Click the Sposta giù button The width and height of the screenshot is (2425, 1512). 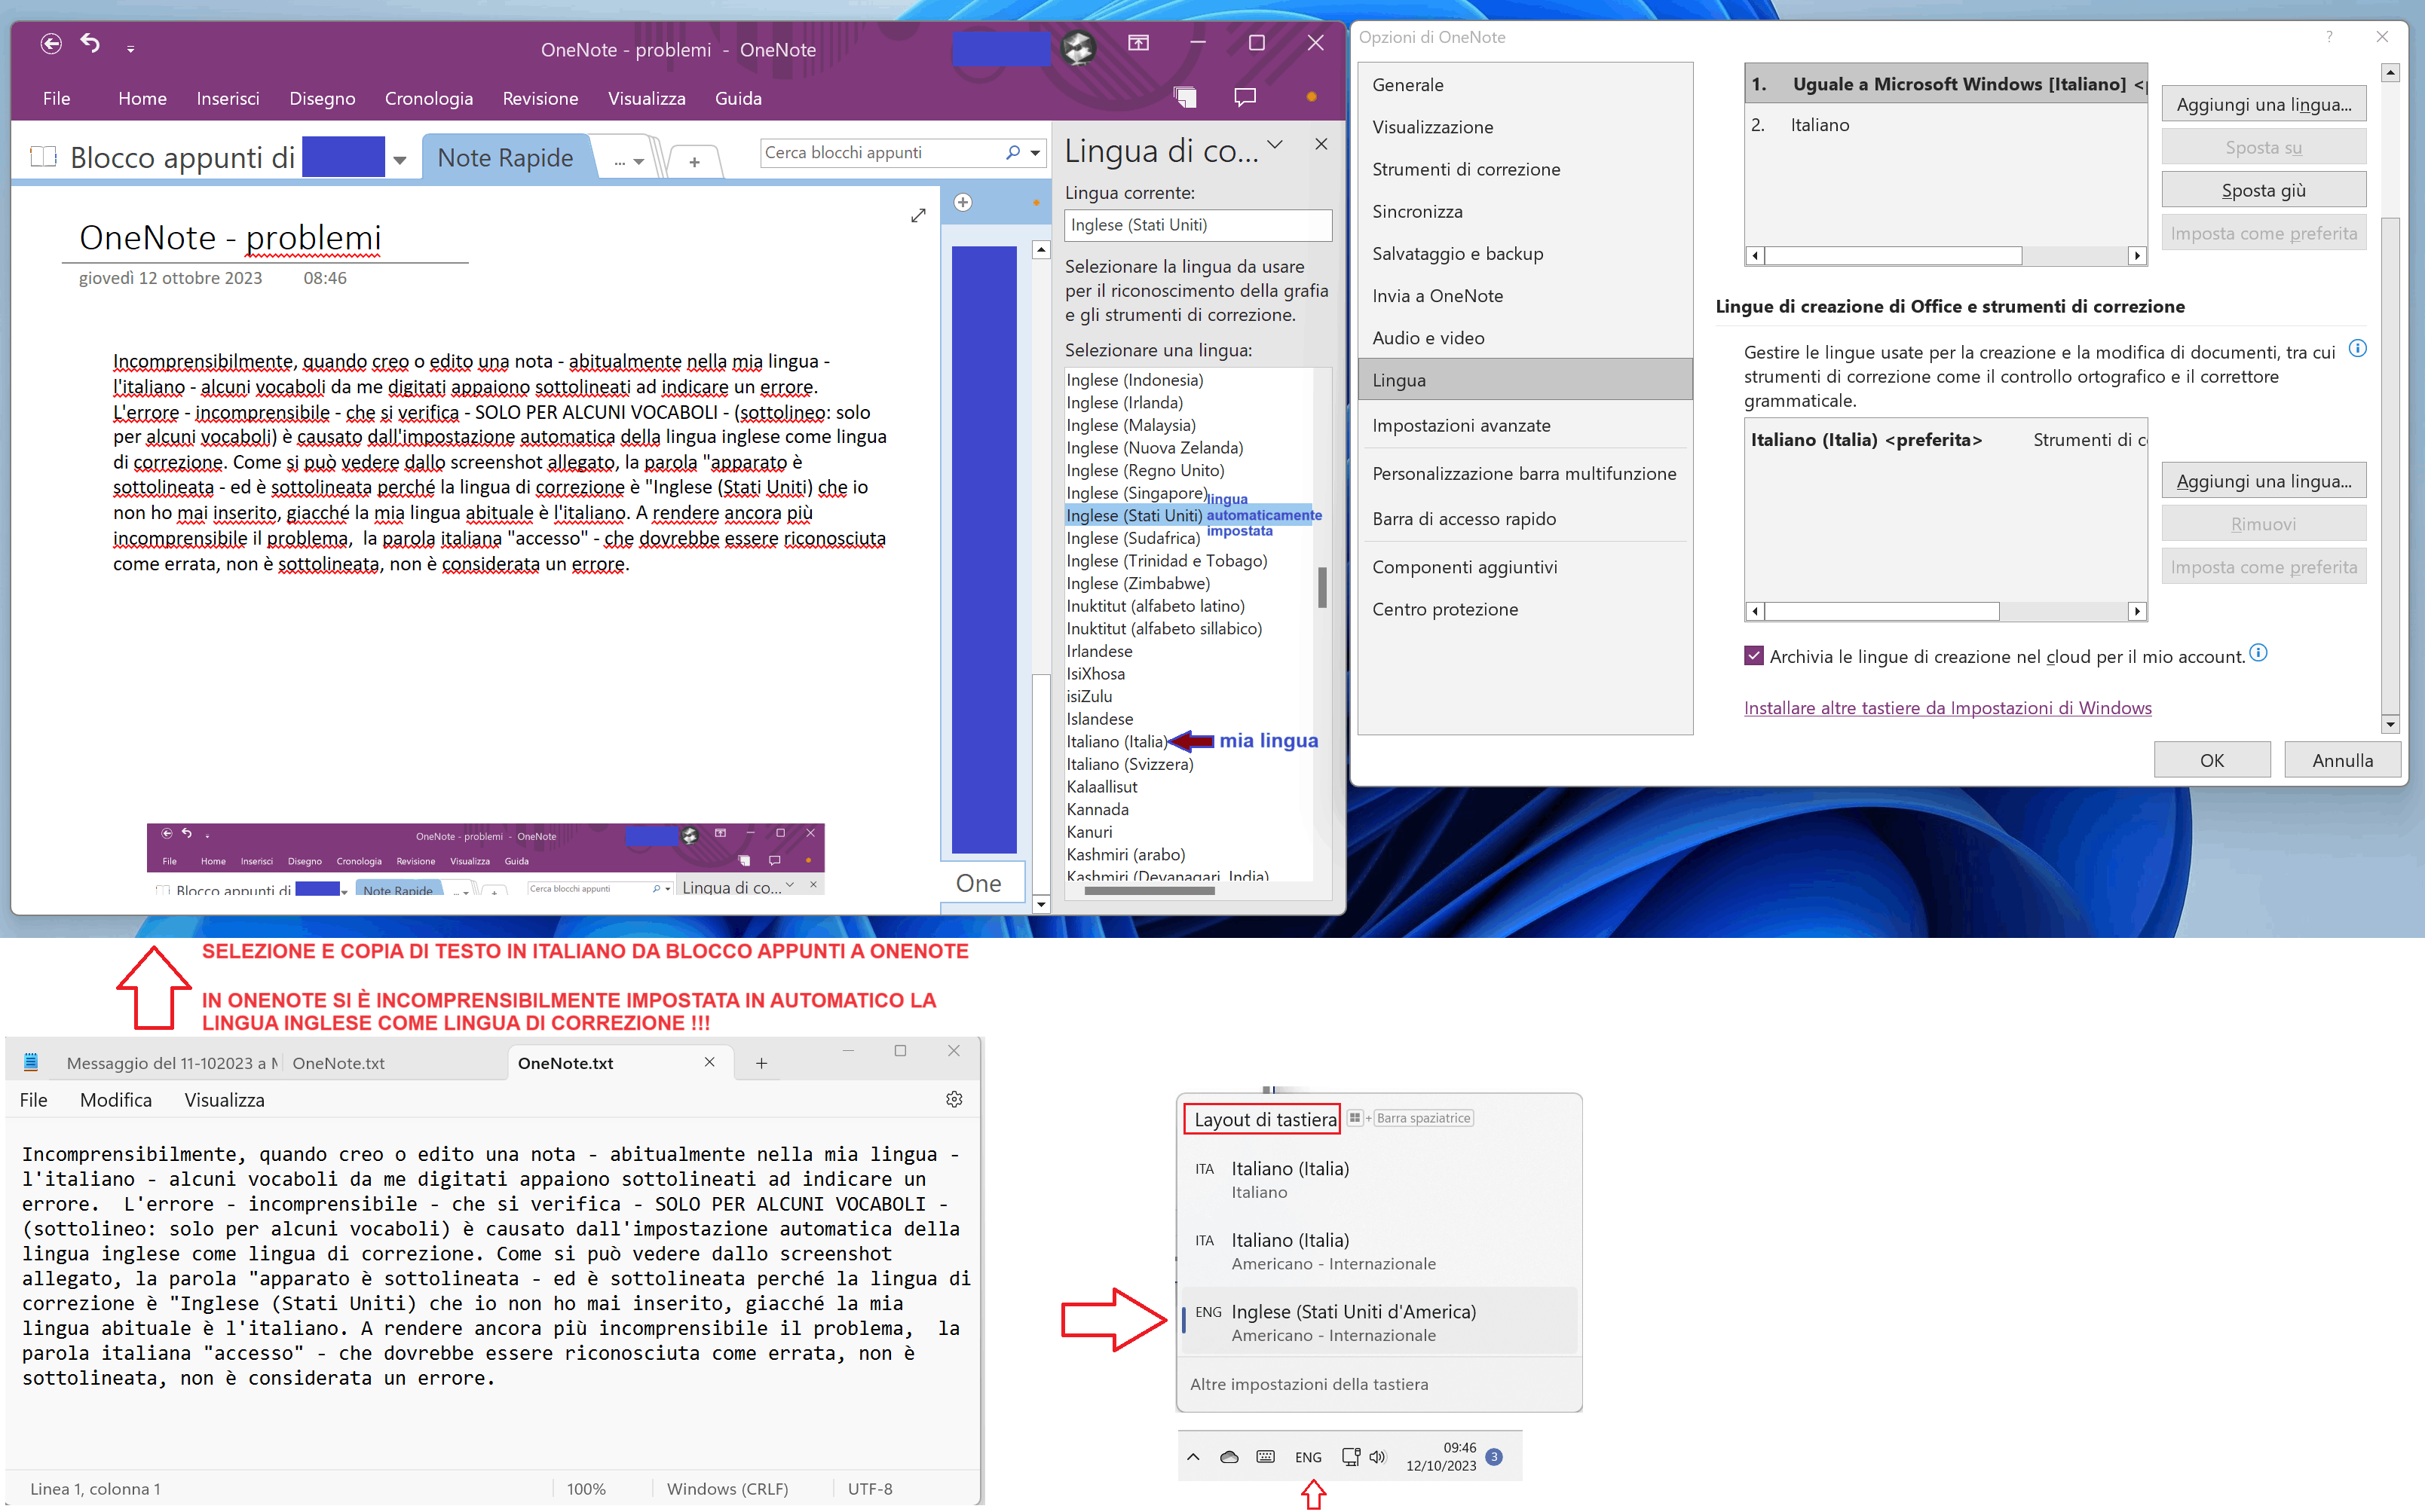2263,190
